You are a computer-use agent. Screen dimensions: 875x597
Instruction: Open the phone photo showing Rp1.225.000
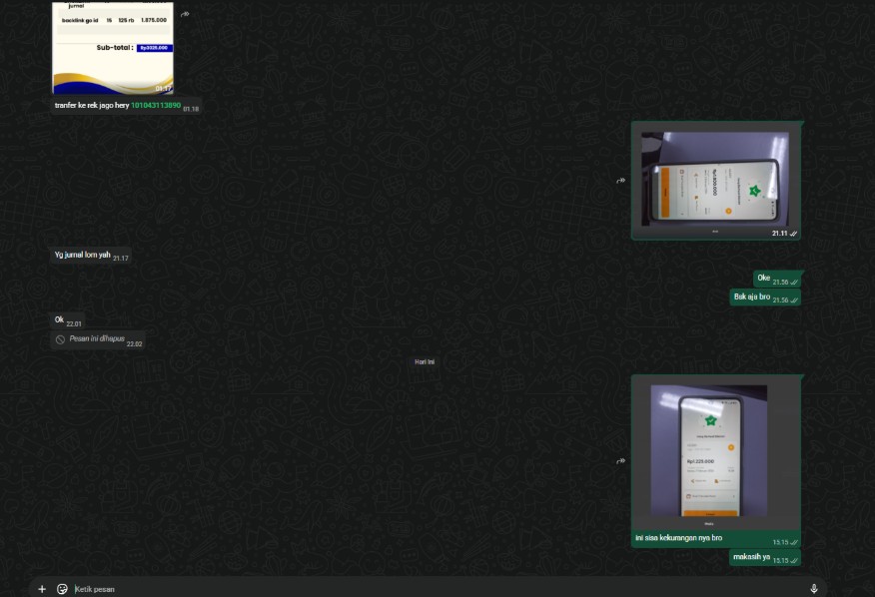(709, 451)
